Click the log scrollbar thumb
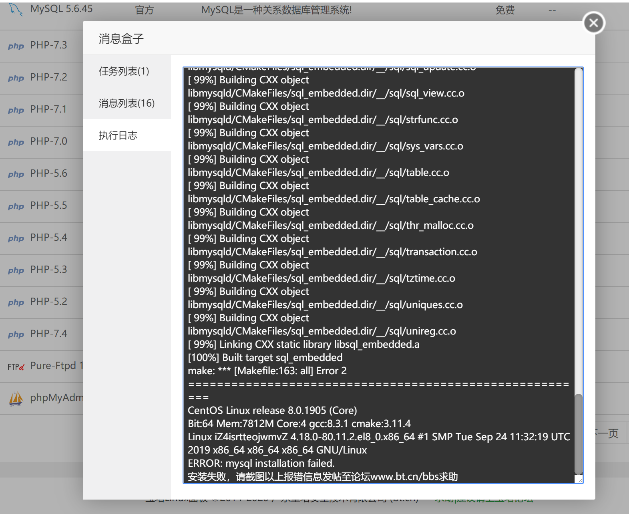Image resolution: width=629 pixels, height=514 pixels. 578,434
